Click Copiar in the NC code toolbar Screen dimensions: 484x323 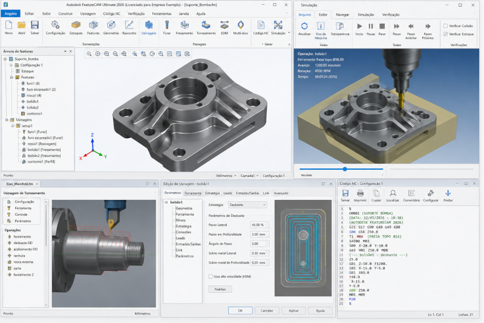point(376,193)
